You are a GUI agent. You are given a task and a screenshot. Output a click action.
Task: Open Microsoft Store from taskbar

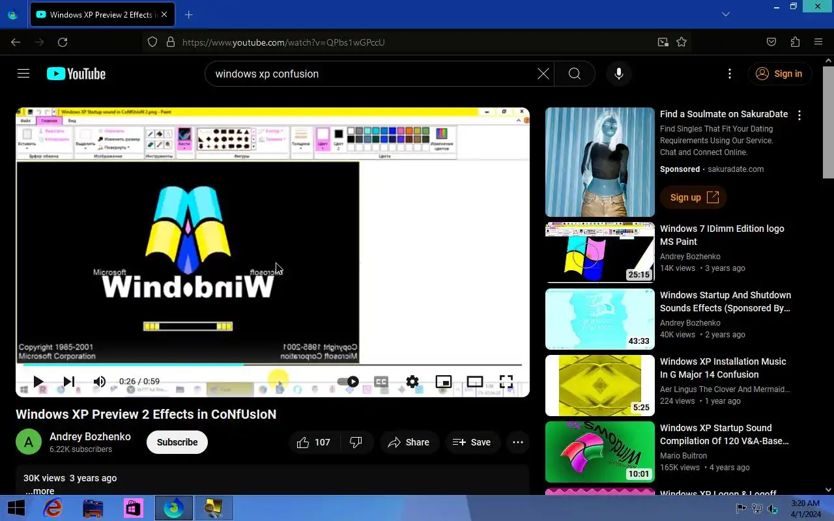133,508
